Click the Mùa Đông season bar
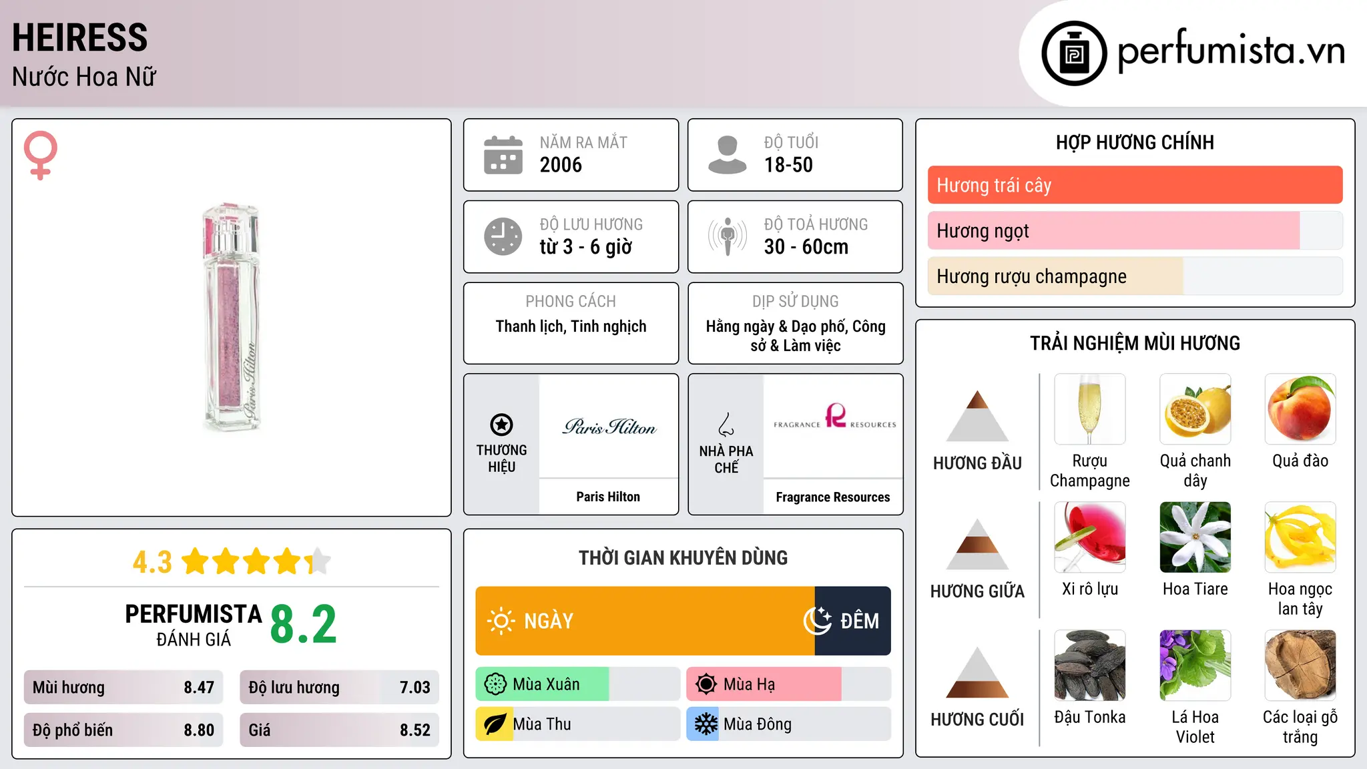This screenshot has width=1367, height=769. click(789, 724)
